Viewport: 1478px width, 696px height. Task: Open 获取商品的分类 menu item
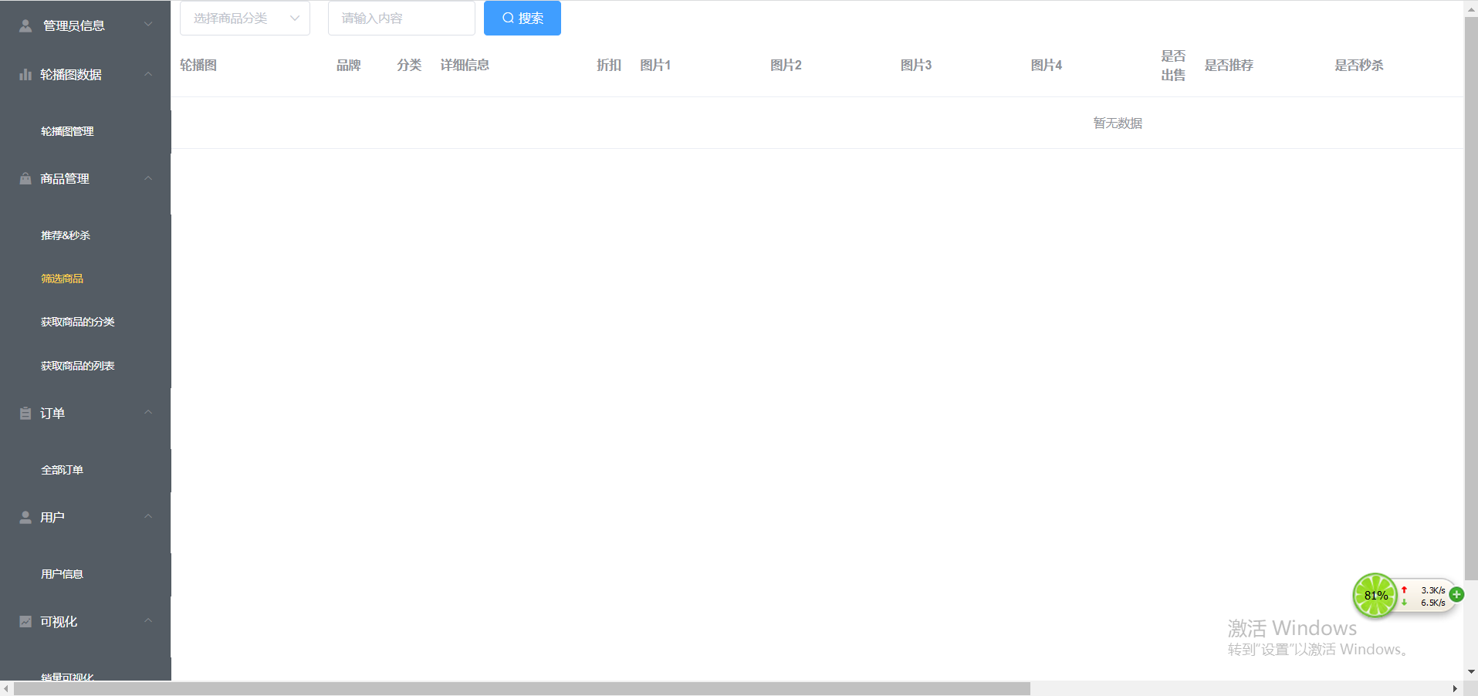[77, 322]
